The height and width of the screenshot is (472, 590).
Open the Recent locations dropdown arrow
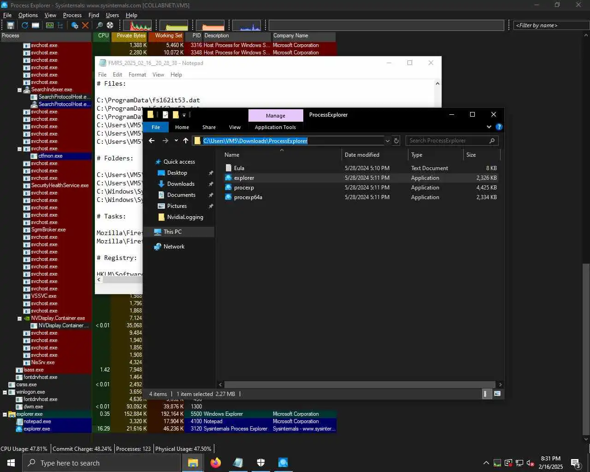coord(176,141)
